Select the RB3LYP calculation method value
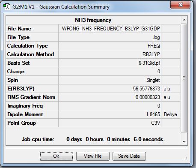 tap(151, 54)
